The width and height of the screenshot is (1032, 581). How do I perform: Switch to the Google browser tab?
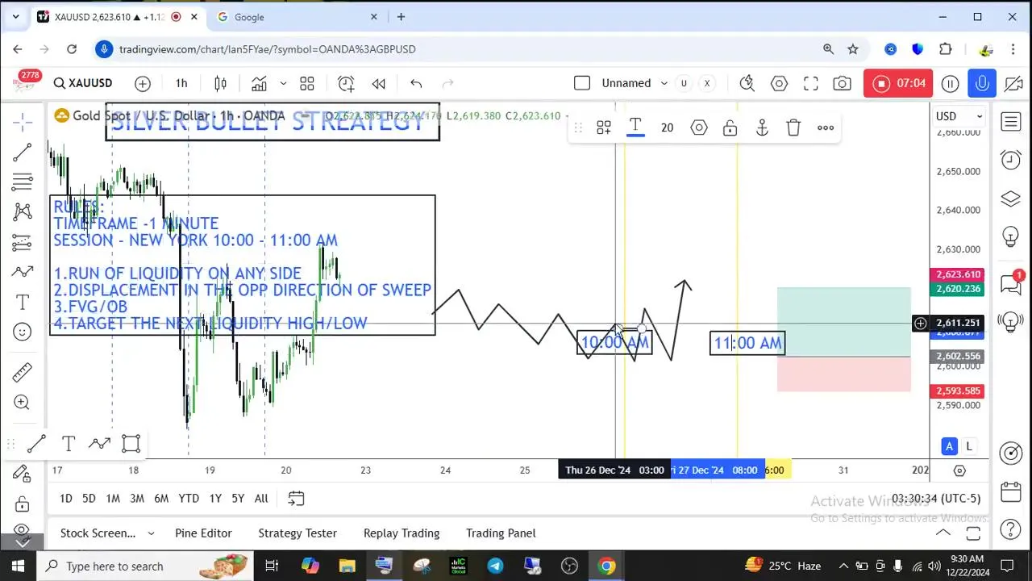tap(297, 16)
